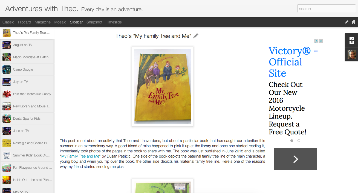This screenshot has width=358, height=193.
Task: Click the pencil icon in the dark navigation bar
Action: point(347,22)
